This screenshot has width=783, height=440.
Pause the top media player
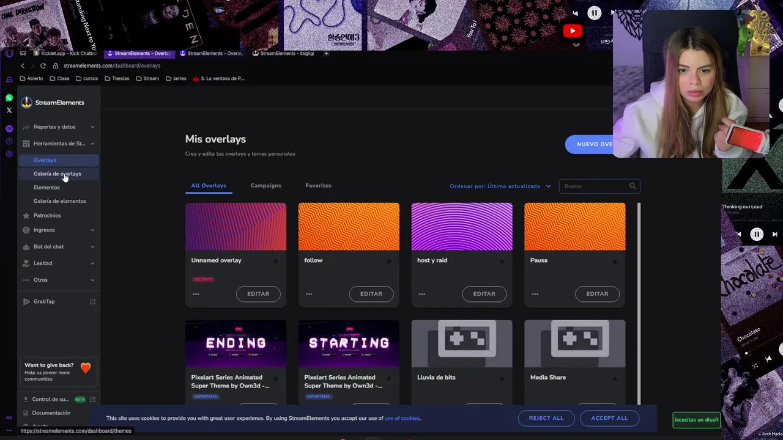(x=594, y=13)
